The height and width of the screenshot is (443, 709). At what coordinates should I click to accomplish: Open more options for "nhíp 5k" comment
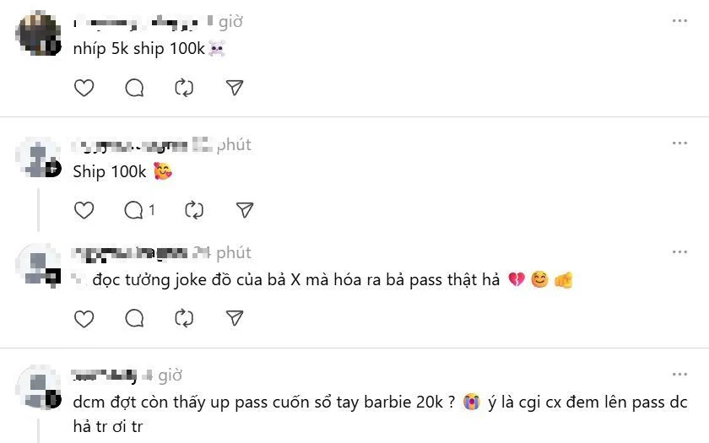tap(679, 21)
